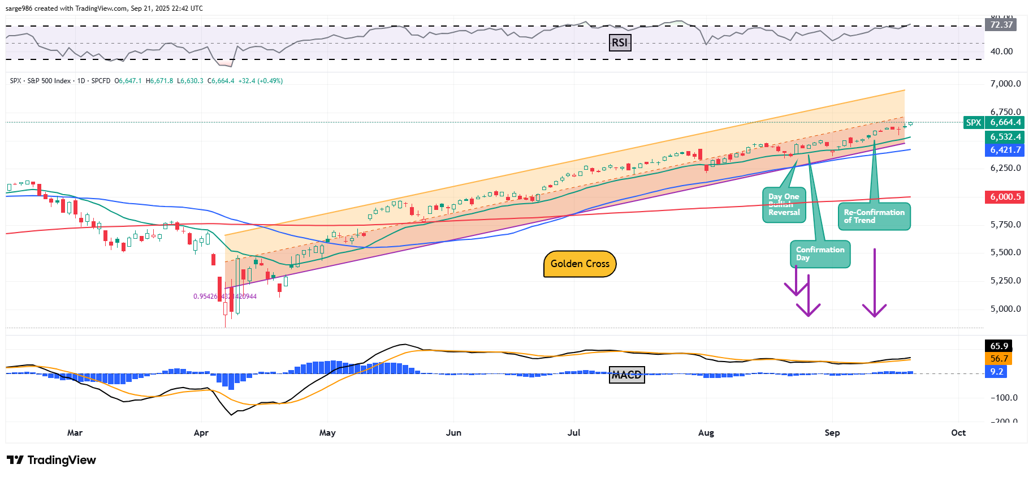Click the leftmost purple down arrow
1033x477 pixels.
pos(796,281)
